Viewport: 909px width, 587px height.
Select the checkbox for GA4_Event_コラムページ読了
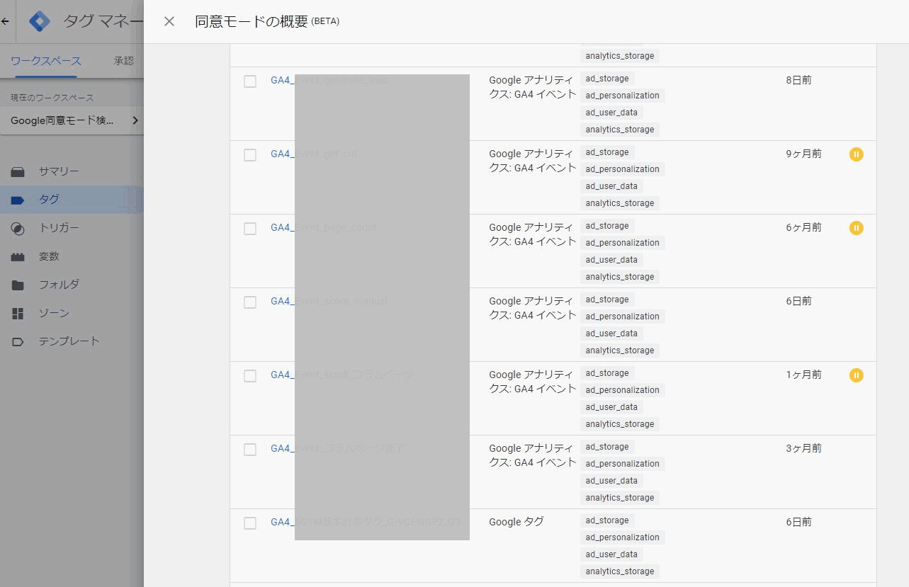(x=250, y=450)
